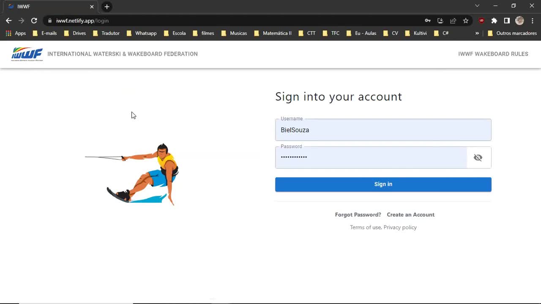Open the Extensions puzzle icon

(x=494, y=21)
